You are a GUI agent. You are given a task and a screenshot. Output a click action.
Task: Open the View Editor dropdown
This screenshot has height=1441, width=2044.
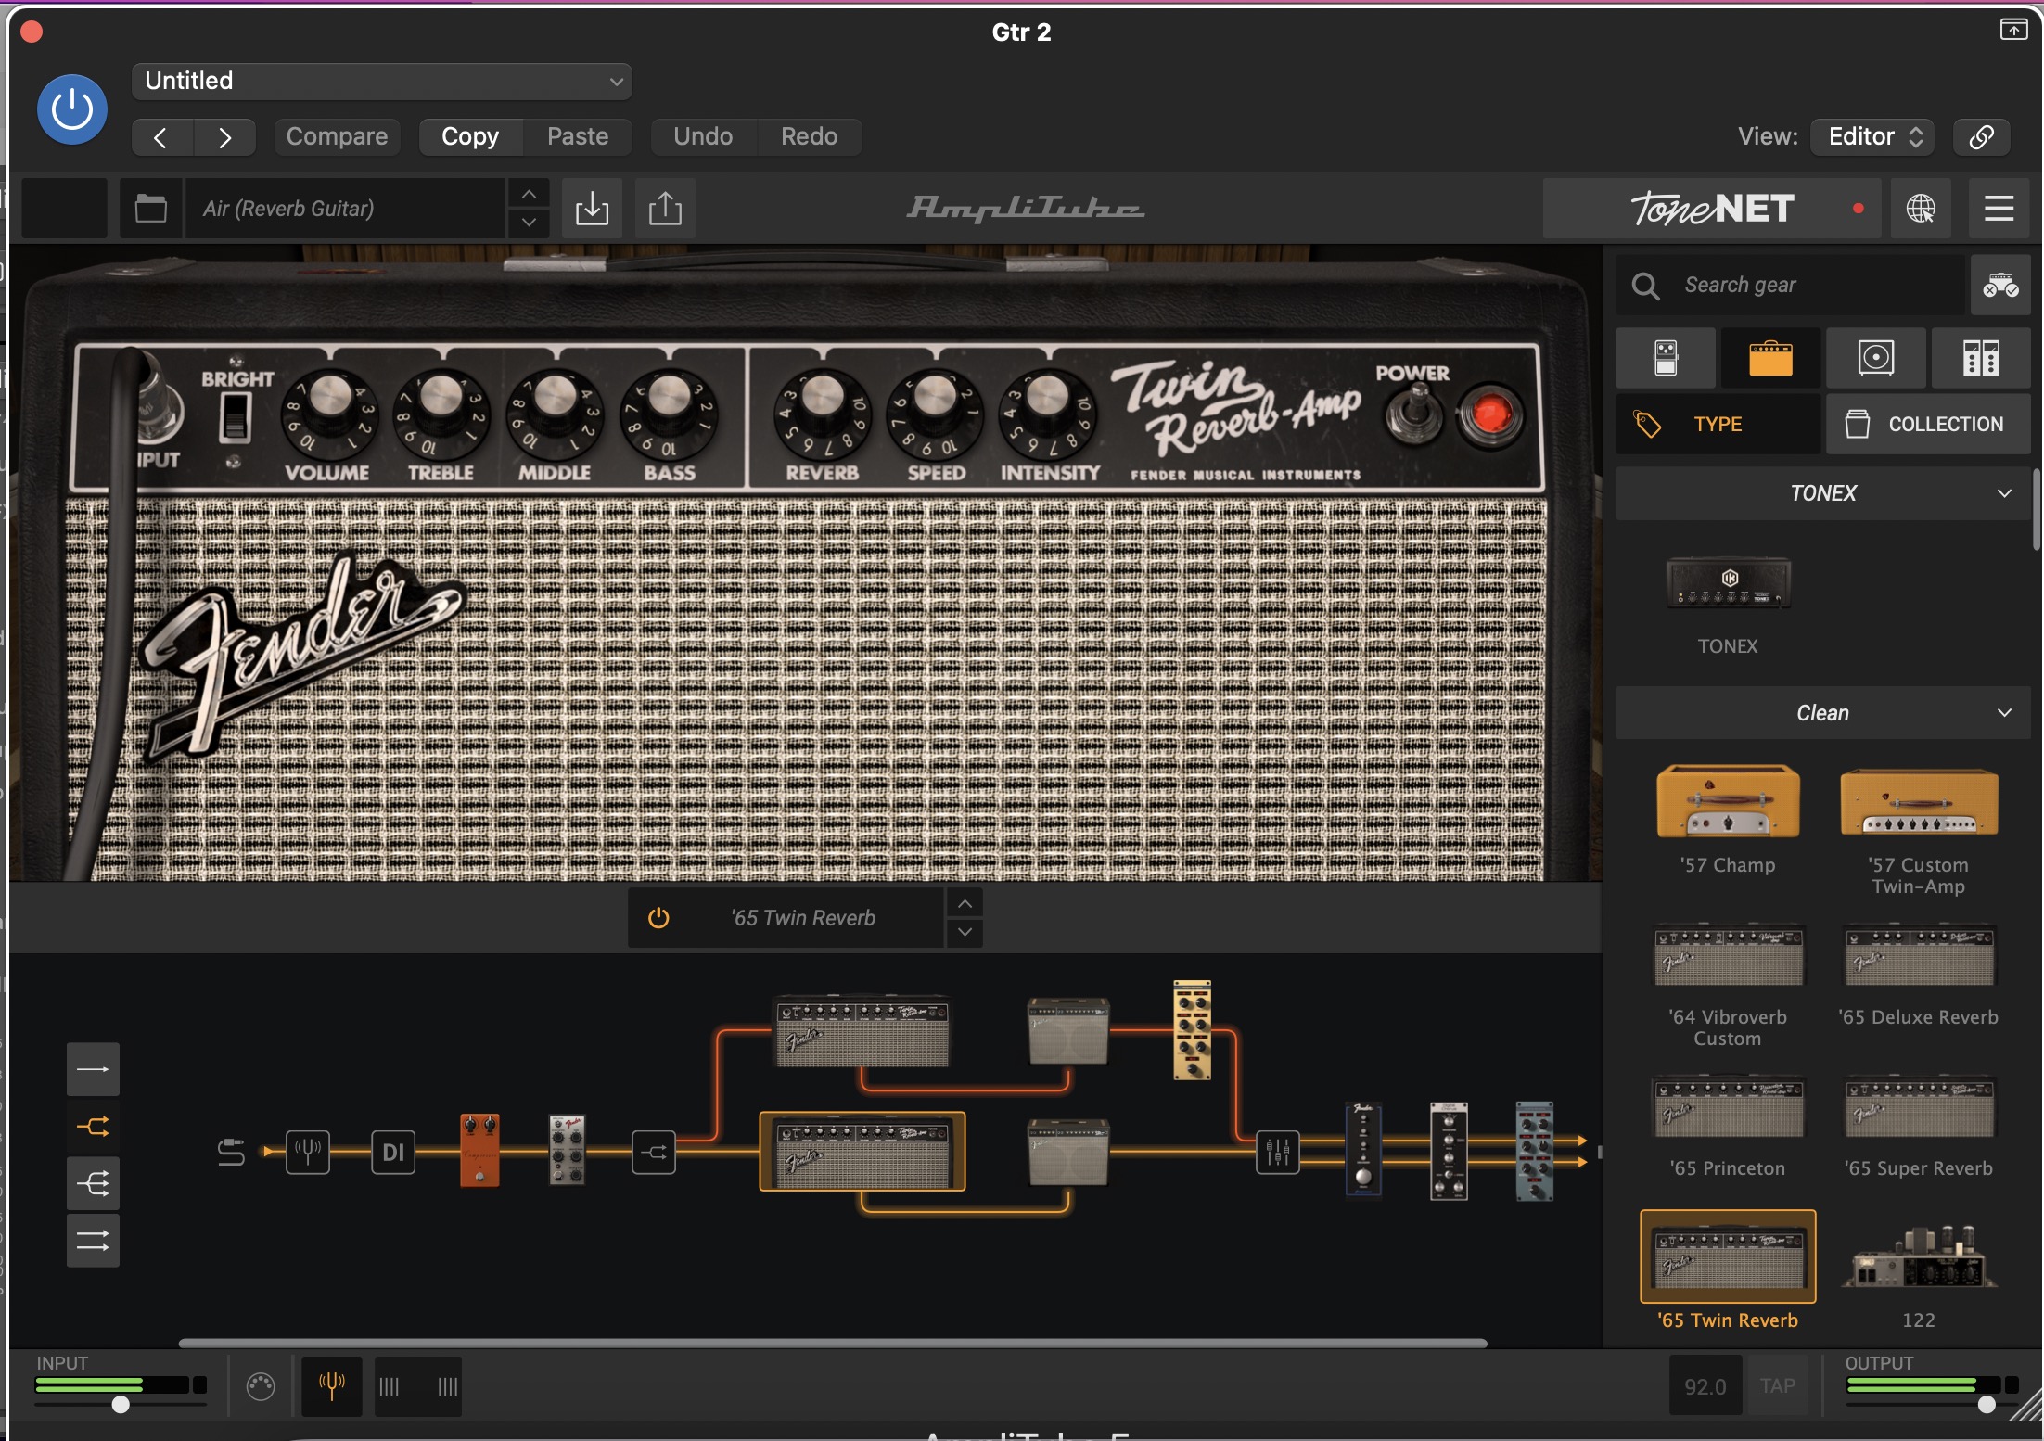coord(1872,137)
